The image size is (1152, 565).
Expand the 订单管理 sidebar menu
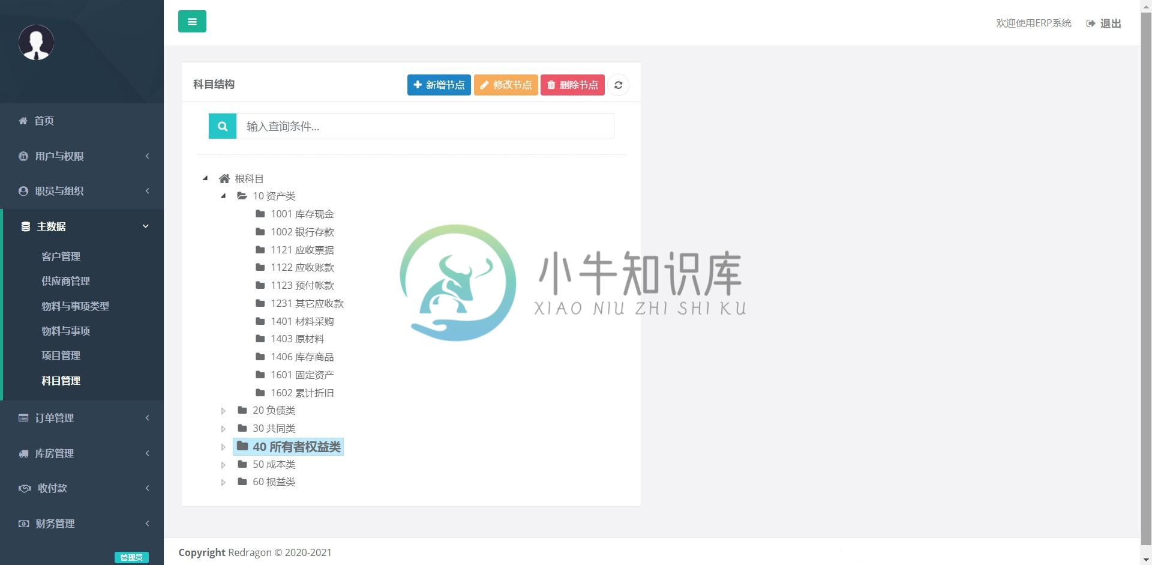click(83, 418)
